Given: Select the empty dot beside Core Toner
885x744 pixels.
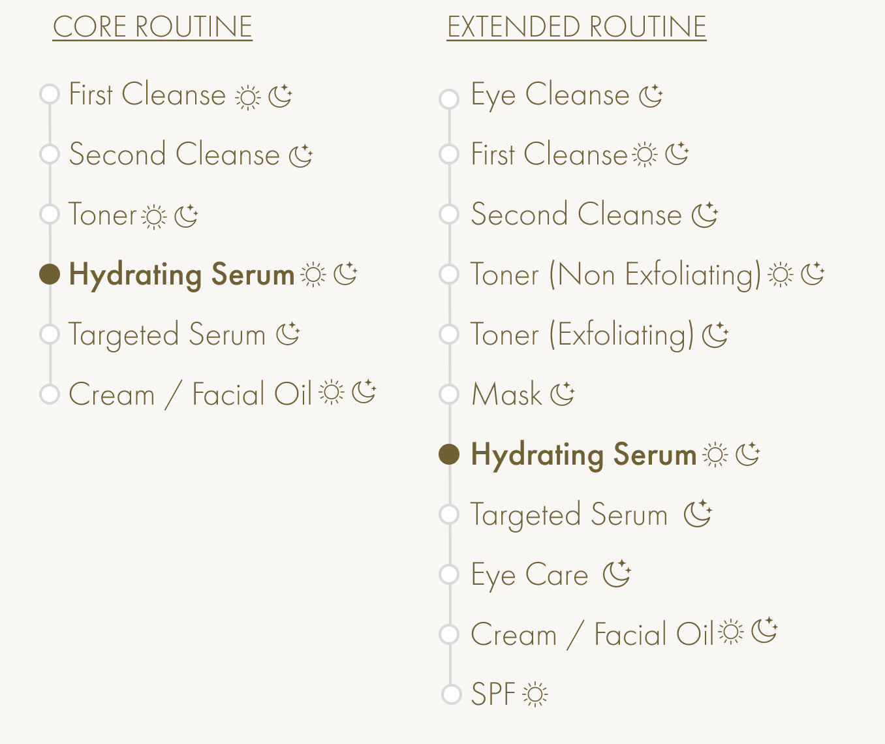Looking at the screenshot, I should pos(50,214).
